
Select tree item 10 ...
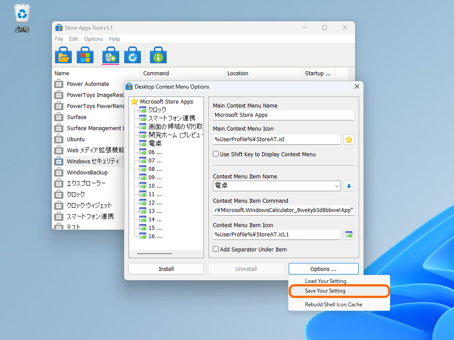[155, 185]
